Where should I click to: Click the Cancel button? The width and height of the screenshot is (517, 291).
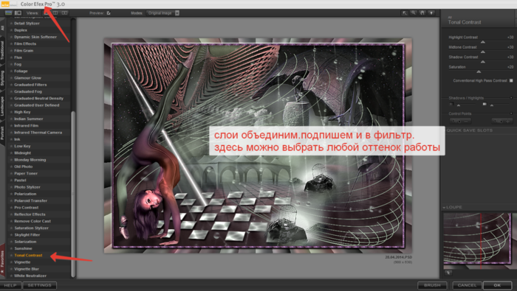pyautogui.click(x=467, y=285)
